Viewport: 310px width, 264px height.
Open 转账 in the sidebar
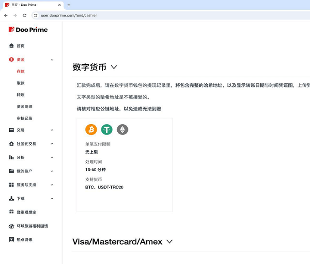click(20, 95)
